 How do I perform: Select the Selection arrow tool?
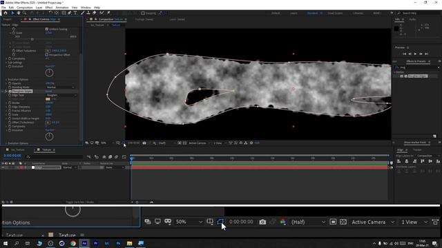(12, 13)
